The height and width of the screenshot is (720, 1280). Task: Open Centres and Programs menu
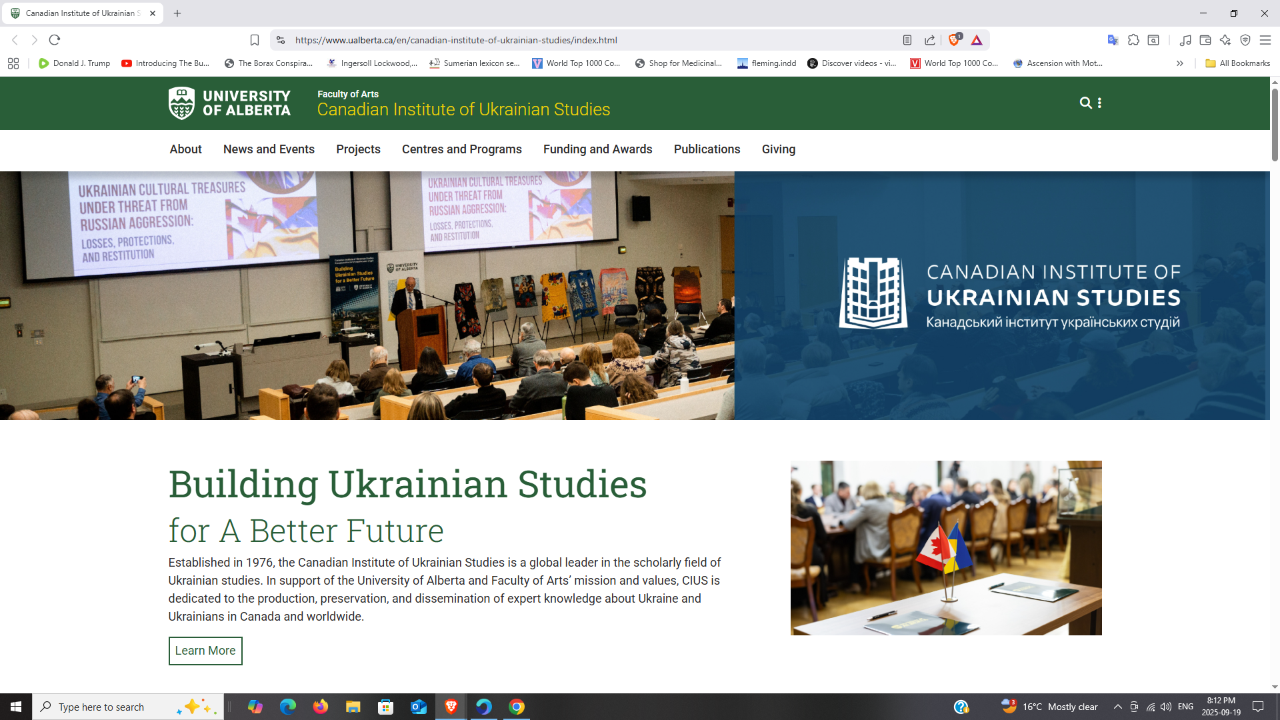(462, 149)
